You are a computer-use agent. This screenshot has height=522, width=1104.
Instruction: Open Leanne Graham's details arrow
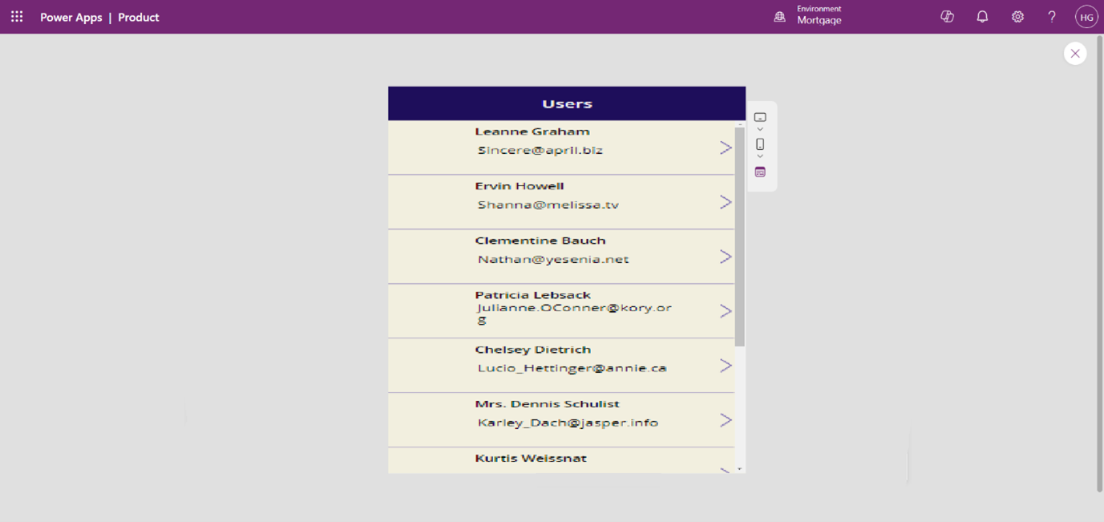click(726, 148)
